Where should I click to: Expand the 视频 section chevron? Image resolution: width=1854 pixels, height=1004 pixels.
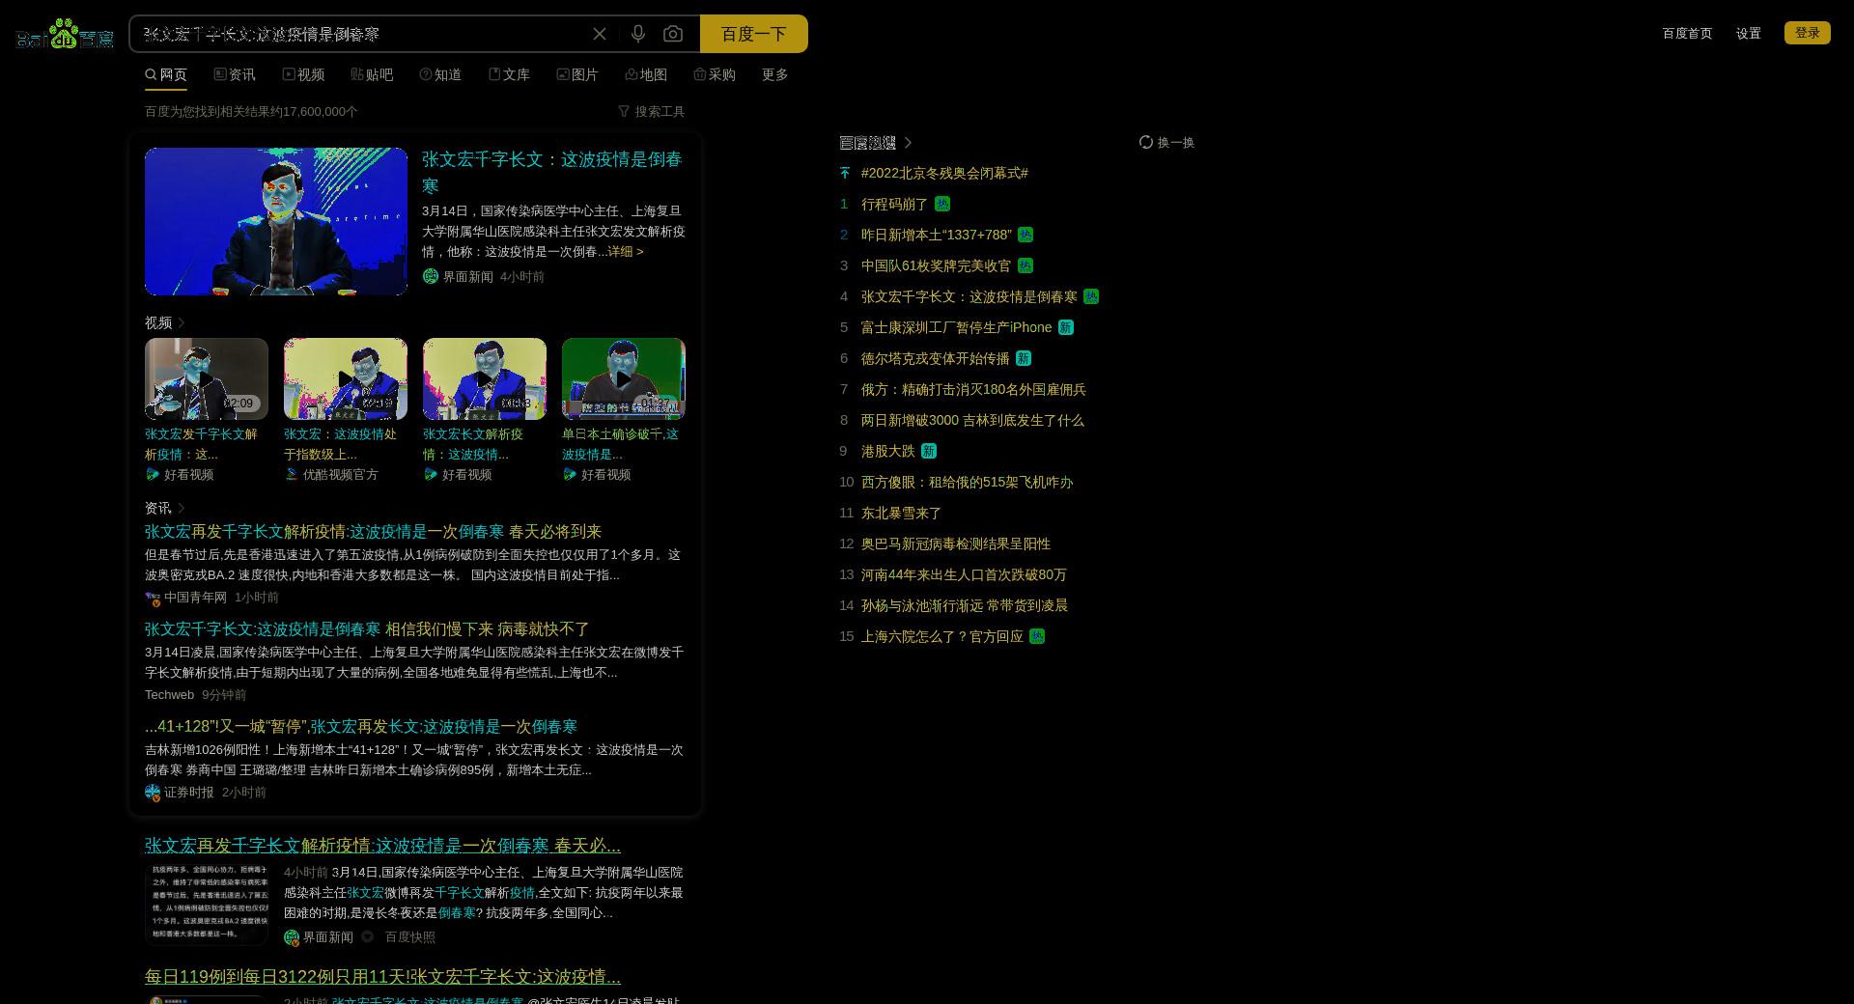pyautogui.click(x=181, y=322)
